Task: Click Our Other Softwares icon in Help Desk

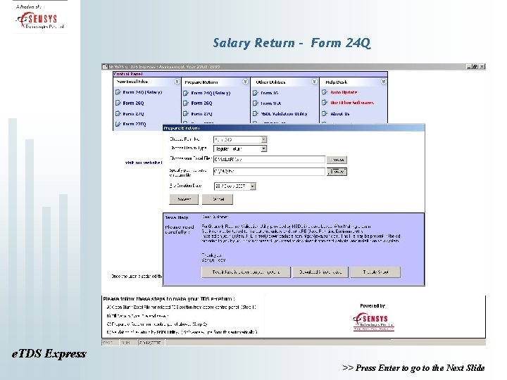Action: (325, 103)
